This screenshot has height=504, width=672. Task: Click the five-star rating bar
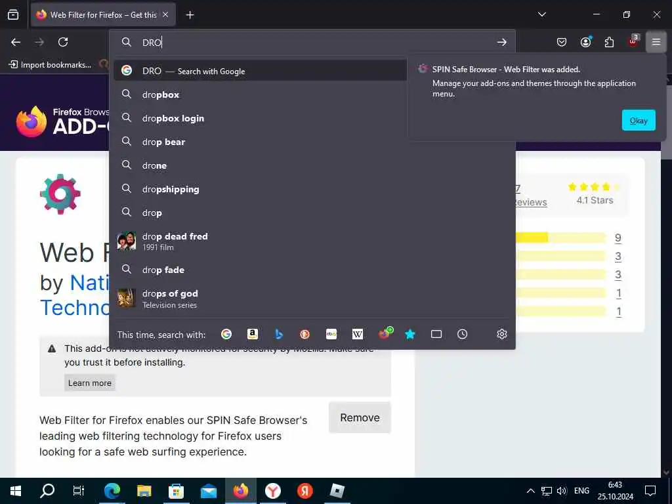click(560, 238)
